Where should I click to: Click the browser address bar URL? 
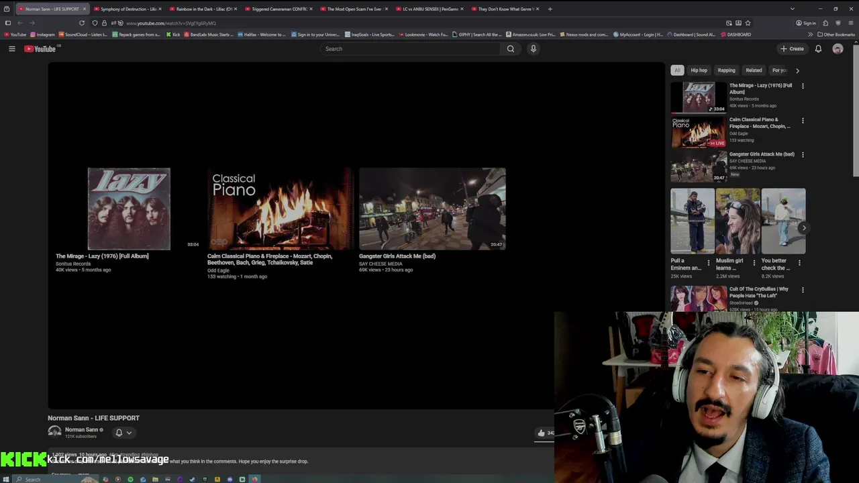coord(171,23)
